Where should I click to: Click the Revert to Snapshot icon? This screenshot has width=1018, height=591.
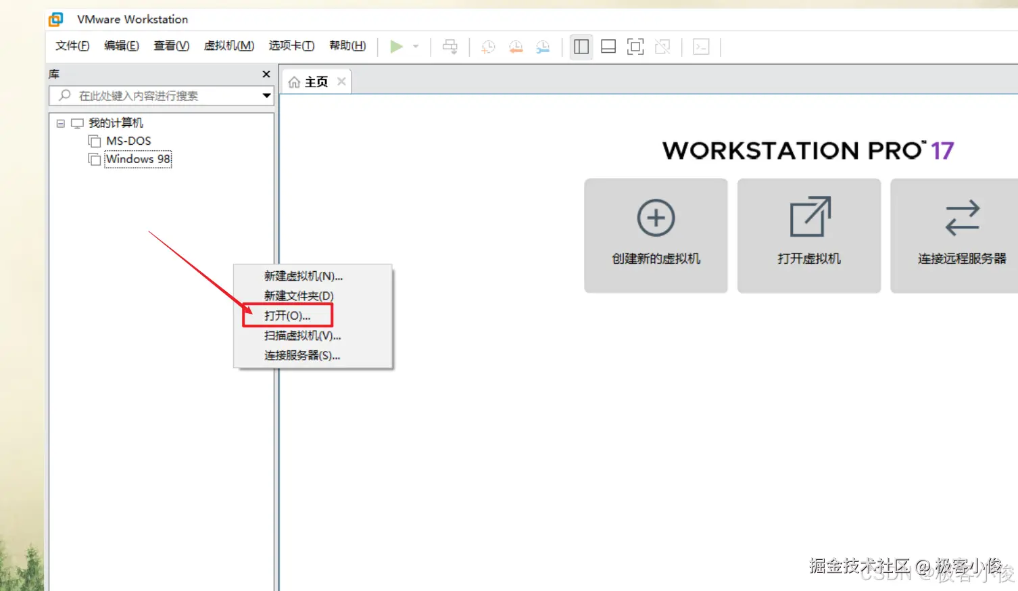point(516,47)
